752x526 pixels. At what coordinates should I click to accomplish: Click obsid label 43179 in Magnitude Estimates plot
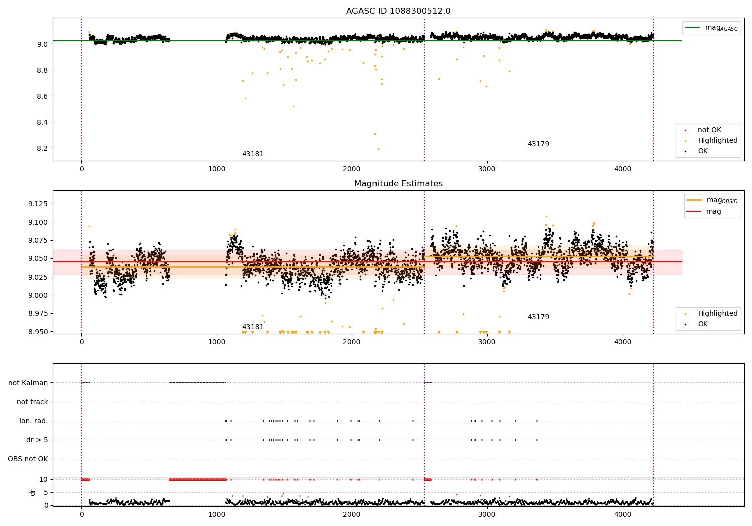[538, 317]
